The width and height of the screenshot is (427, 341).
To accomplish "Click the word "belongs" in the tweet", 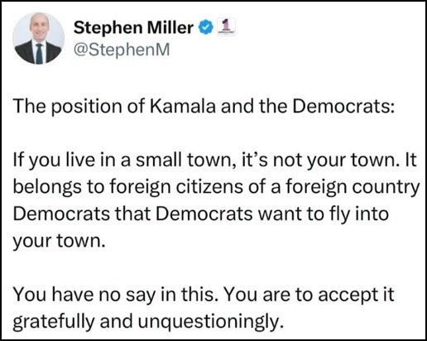I will (47, 187).
